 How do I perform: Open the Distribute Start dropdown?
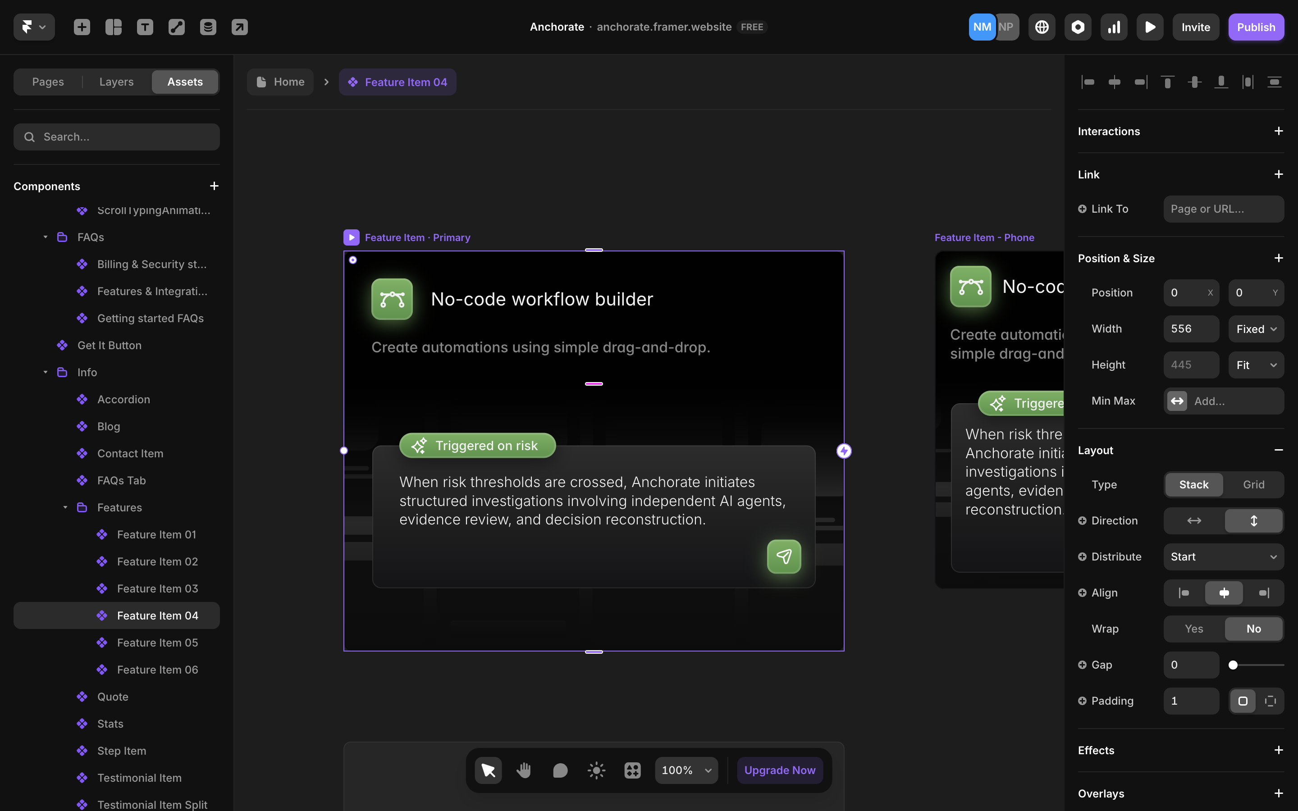tap(1223, 557)
